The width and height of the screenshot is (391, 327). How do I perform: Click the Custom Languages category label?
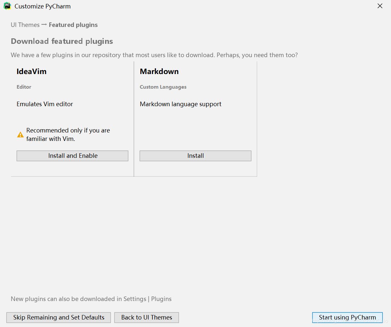[x=163, y=87]
